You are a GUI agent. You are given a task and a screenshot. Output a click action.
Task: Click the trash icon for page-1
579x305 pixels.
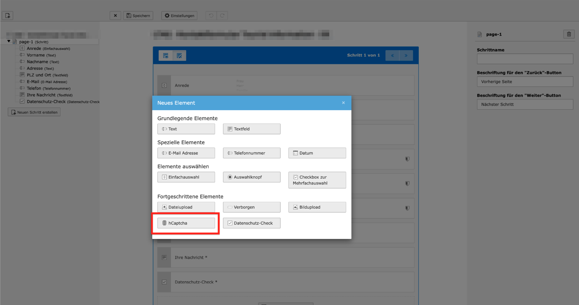coord(569,34)
